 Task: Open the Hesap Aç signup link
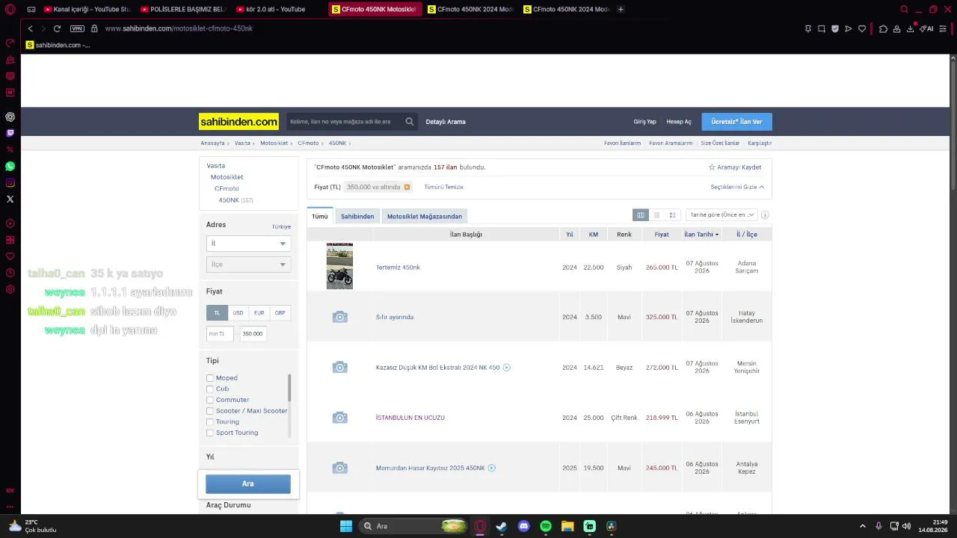679,122
